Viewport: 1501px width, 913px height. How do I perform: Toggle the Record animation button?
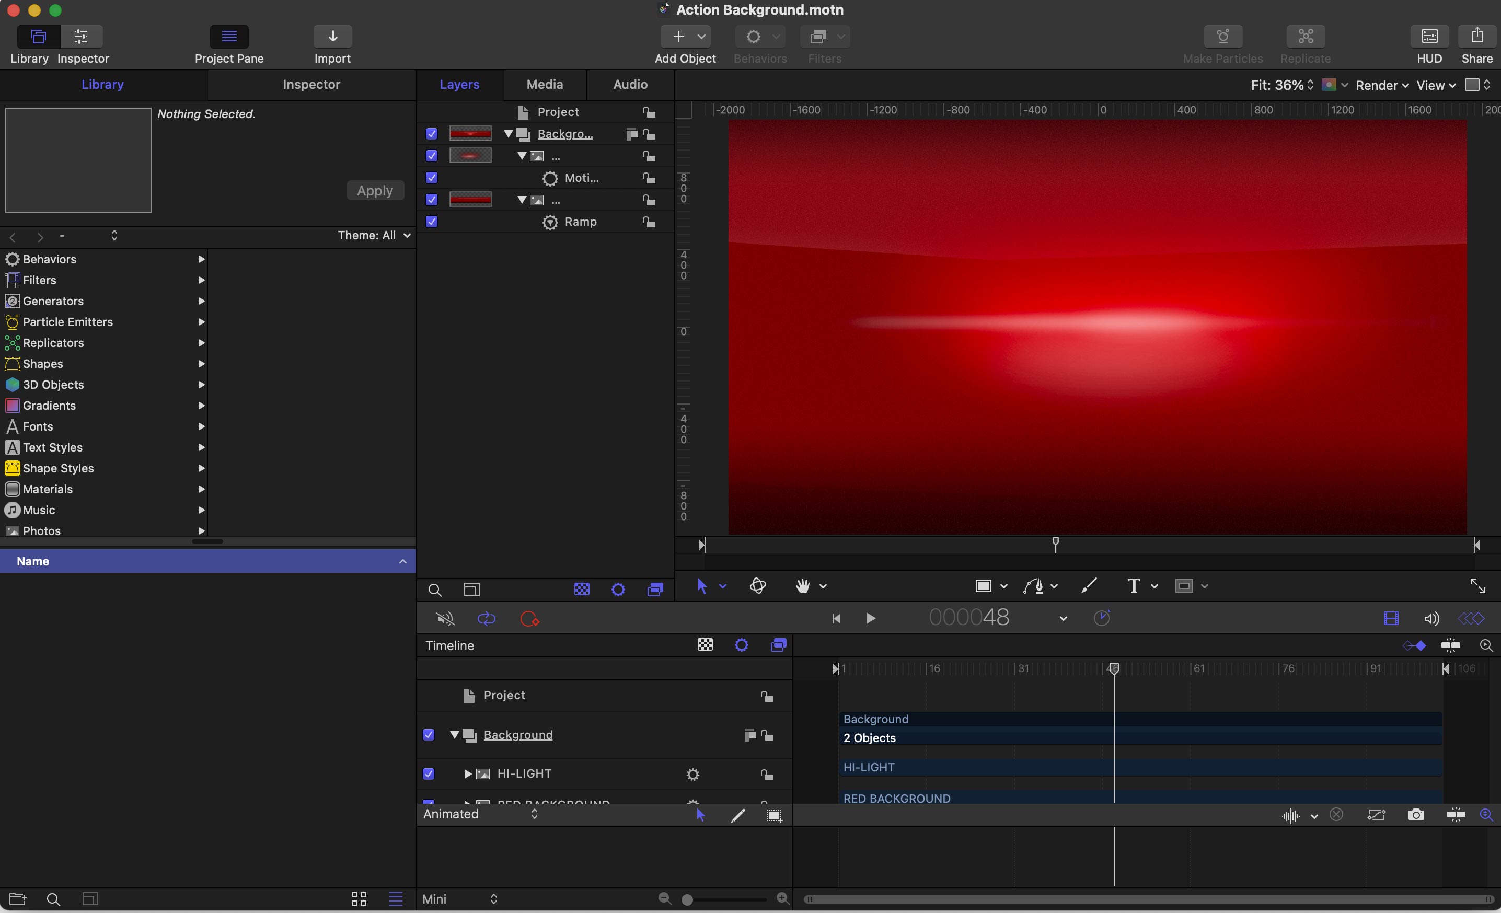point(529,619)
